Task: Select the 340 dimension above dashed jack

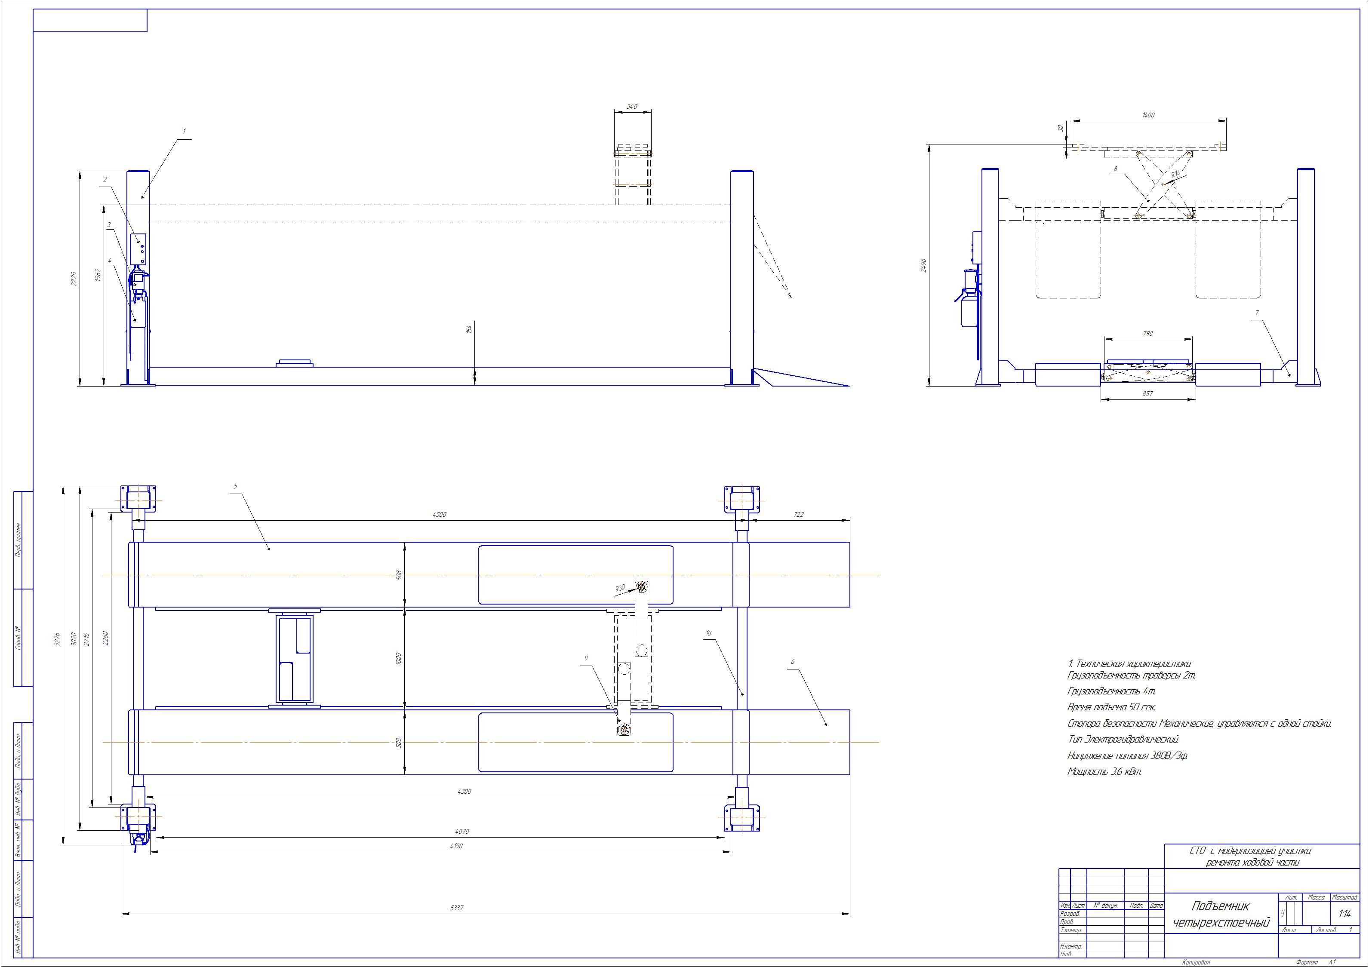Action: [x=632, y=107]
